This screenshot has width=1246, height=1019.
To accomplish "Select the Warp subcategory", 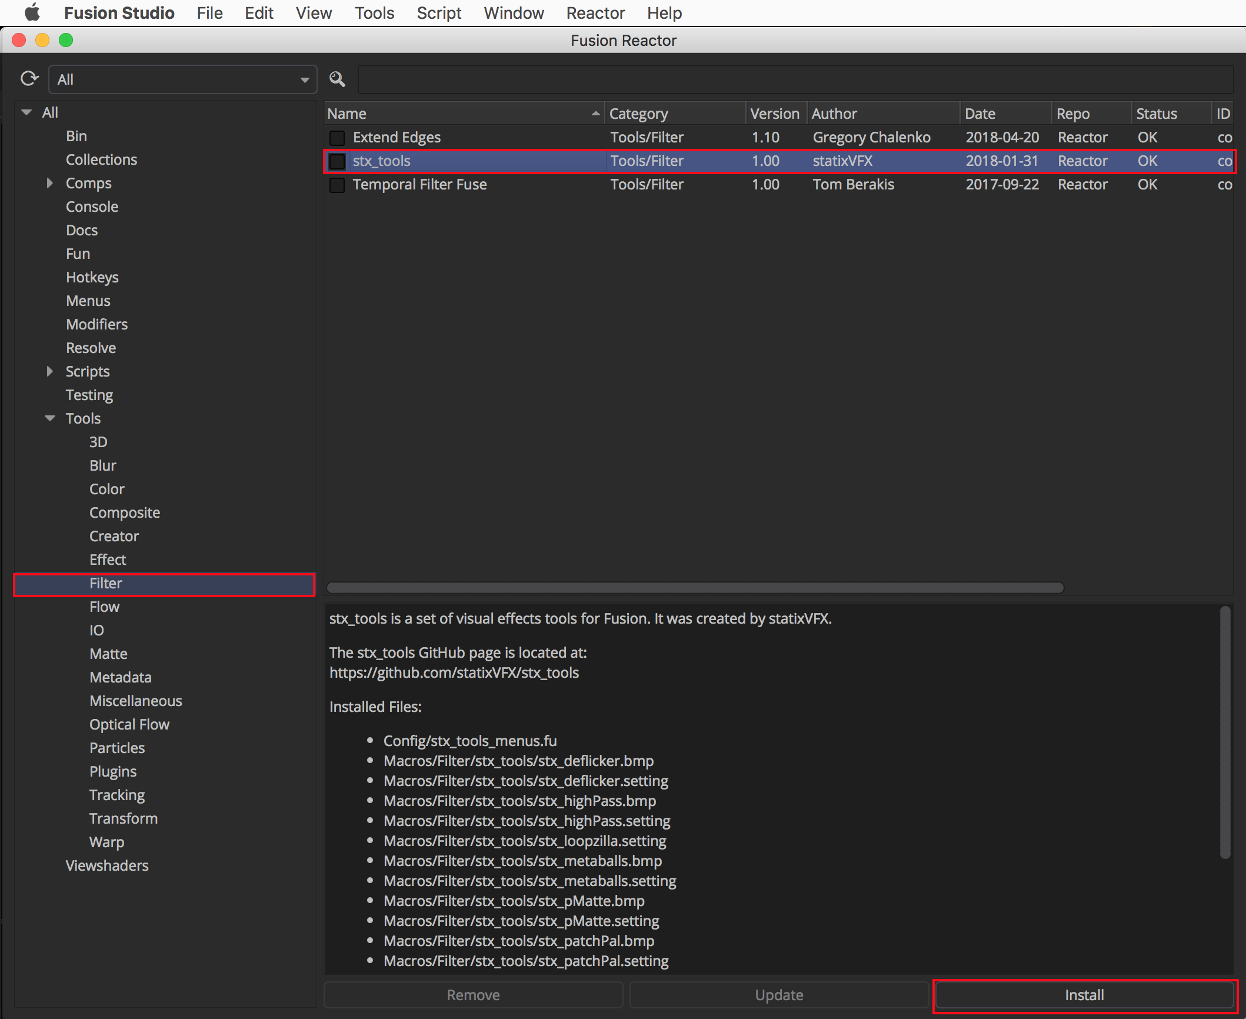I will [106, 842].
